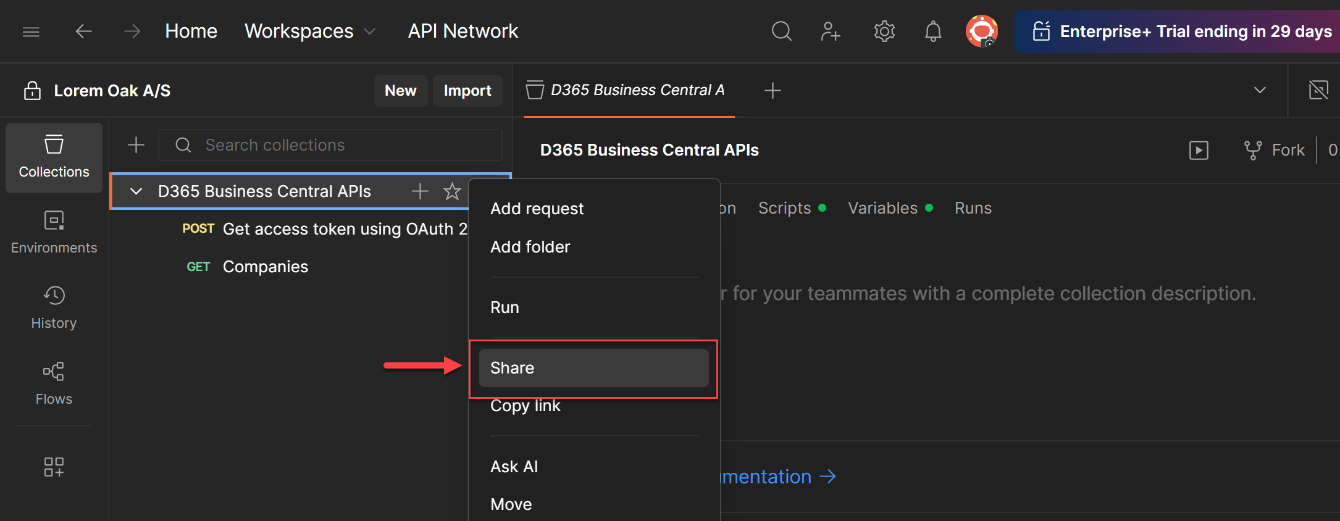
Task: Open API Network
Action: click(463, 31)
